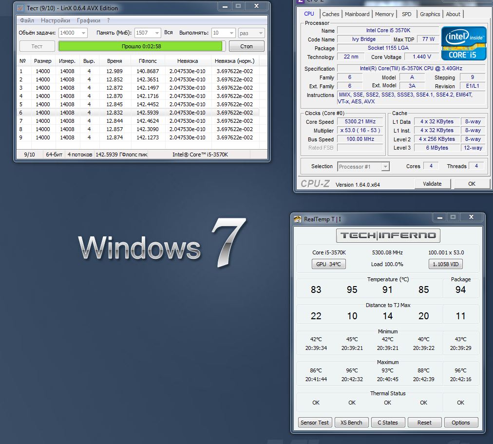Click the OK button in CPU-Z
The height and width of the screenshot is (444, 493).
pyautogui.click(x=472, y=184)
